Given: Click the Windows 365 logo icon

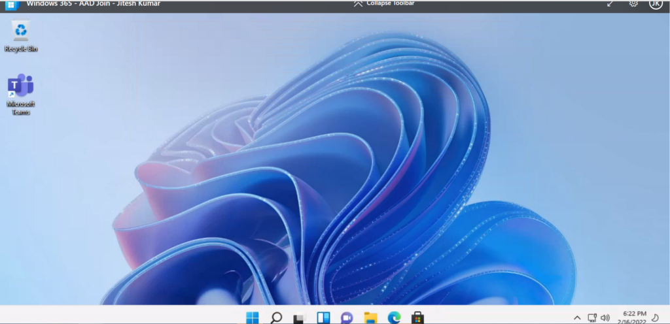Looking at the screenshot, I should 12,5.
